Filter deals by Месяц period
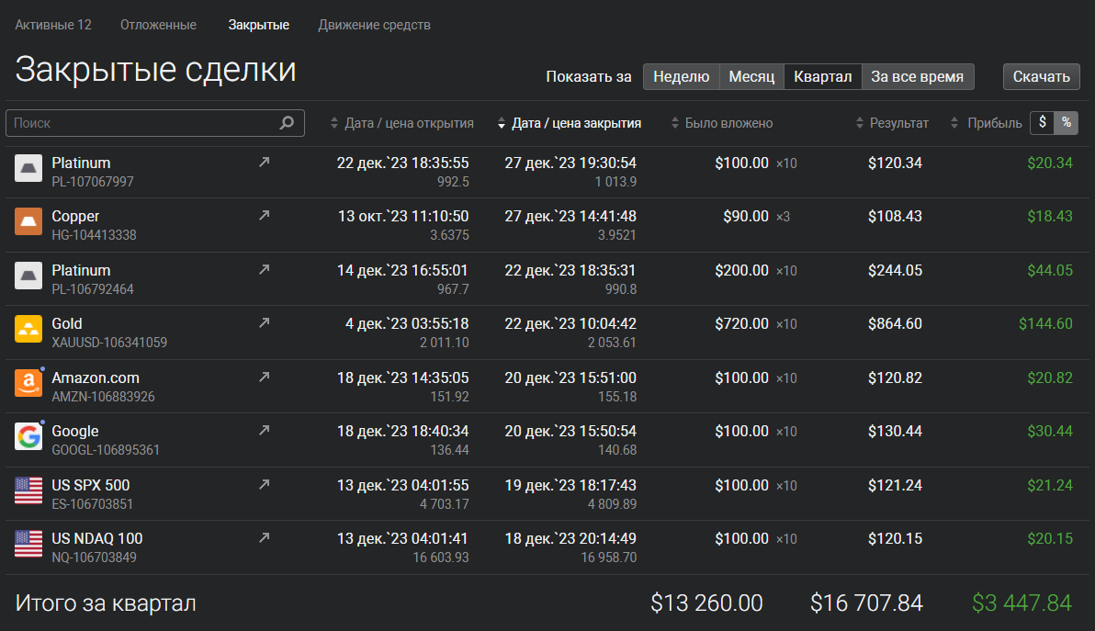 click(x=751, y=77)
